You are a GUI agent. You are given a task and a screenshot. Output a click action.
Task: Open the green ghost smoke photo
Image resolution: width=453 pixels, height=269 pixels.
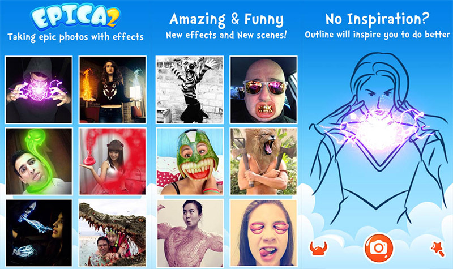coord(39,161)
